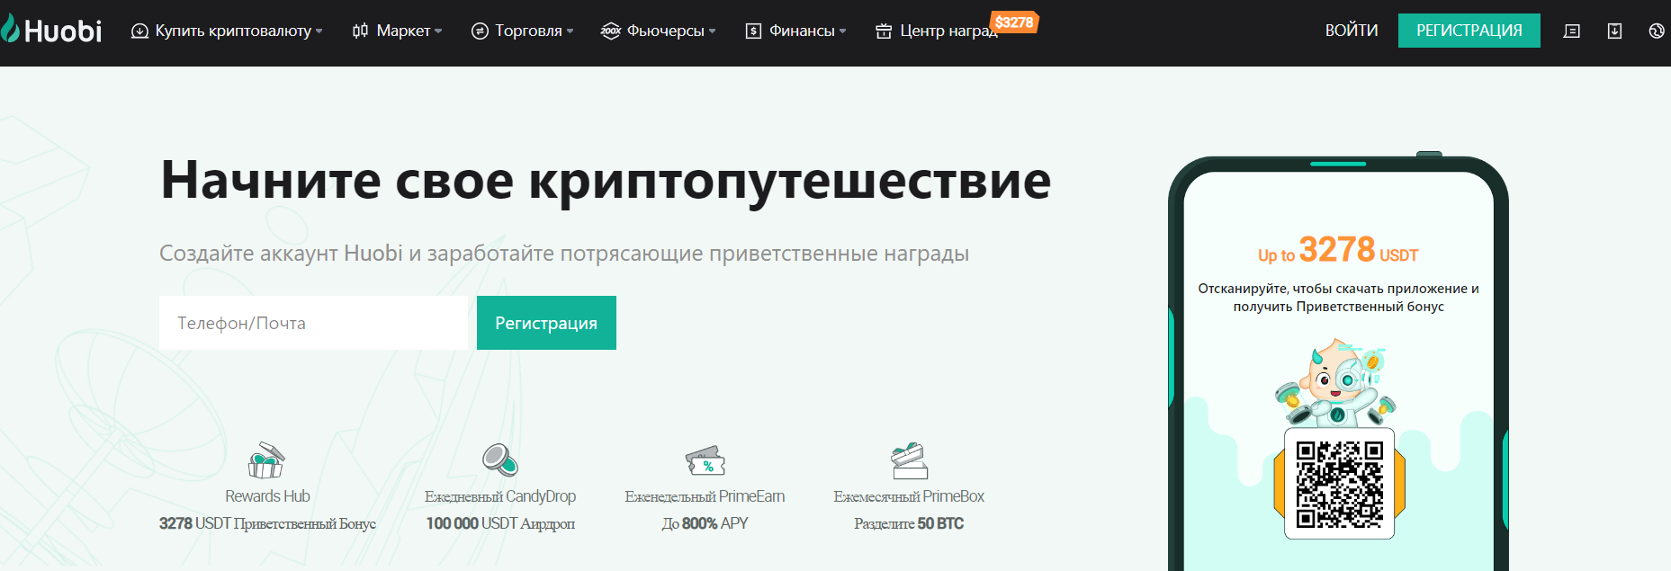This screenshot has width=1671, height=571.
Task: Open the Торговля menu
Action: 528,31
